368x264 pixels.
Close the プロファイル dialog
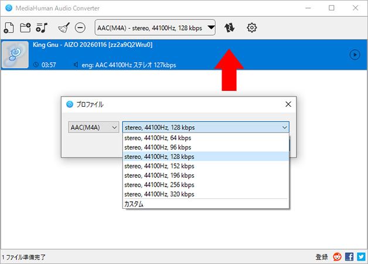(x=288, y=104)
